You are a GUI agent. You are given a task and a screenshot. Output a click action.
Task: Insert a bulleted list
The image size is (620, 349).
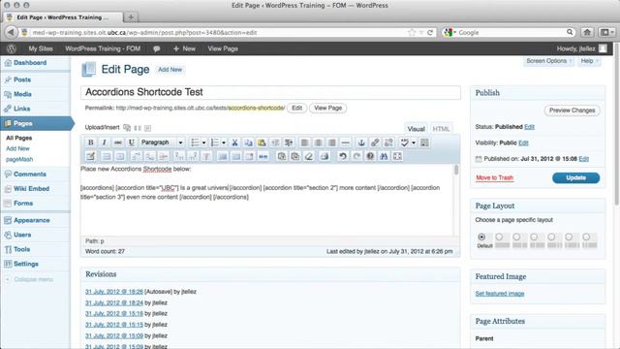(195, 143)
